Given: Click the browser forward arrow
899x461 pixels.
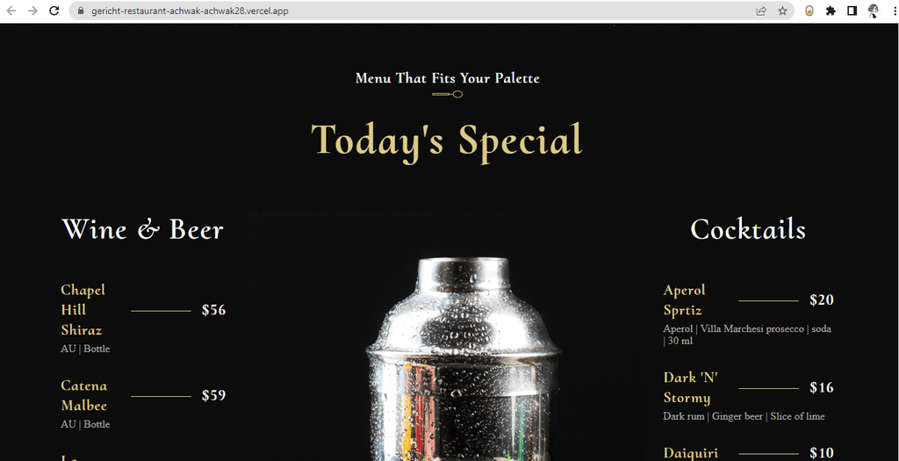Looking at the screenshot, I should 32,11.
